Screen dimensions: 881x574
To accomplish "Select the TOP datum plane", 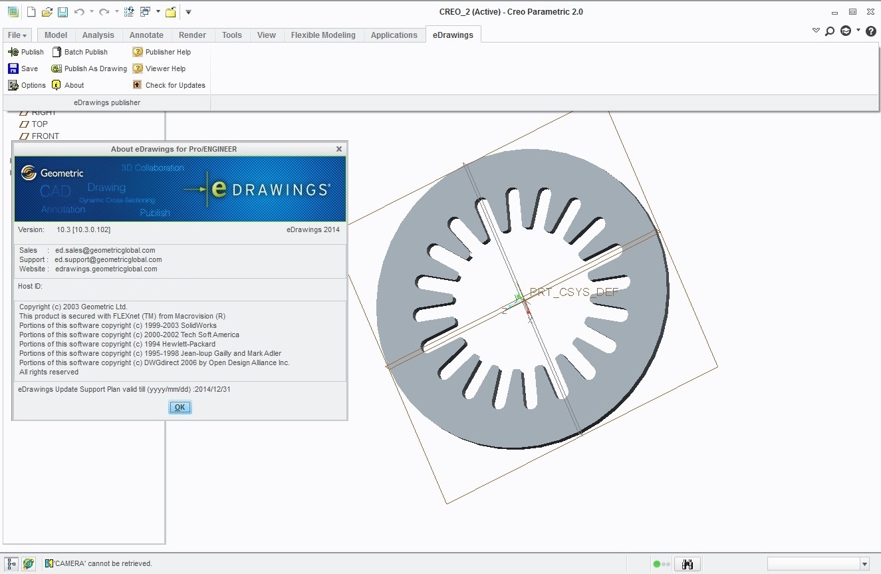I will coord(34,124).
